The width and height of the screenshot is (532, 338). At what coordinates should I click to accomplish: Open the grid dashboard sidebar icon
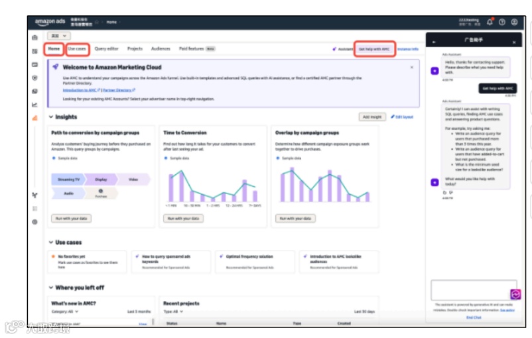[34, 51]
